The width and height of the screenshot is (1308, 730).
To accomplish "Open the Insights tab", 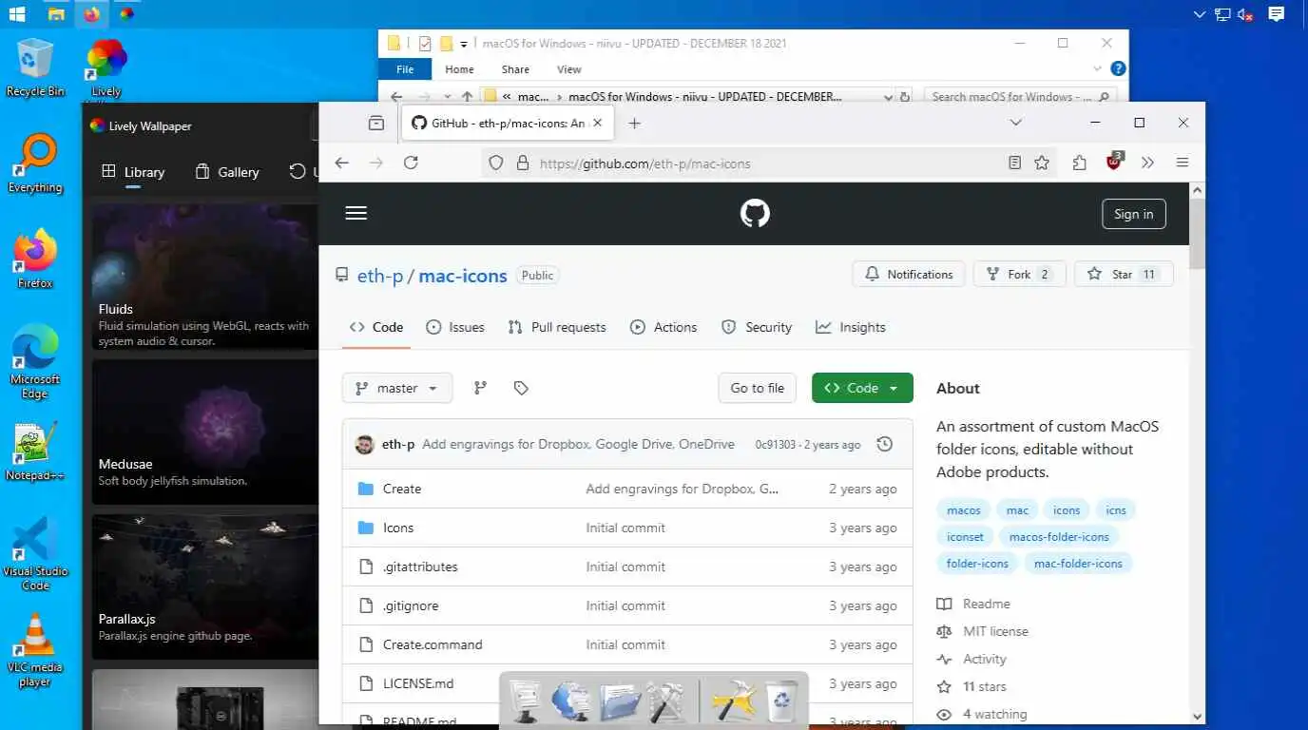I will pos(851,327).
